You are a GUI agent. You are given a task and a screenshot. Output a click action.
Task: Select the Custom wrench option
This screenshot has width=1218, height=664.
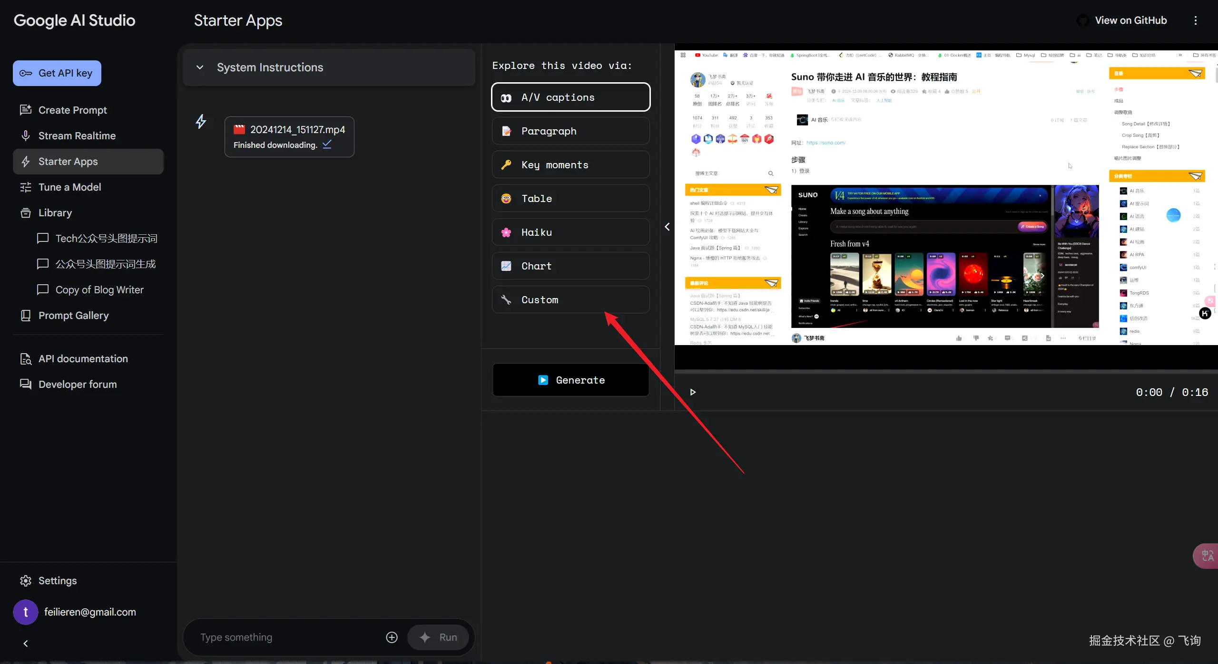pos(570,300)
